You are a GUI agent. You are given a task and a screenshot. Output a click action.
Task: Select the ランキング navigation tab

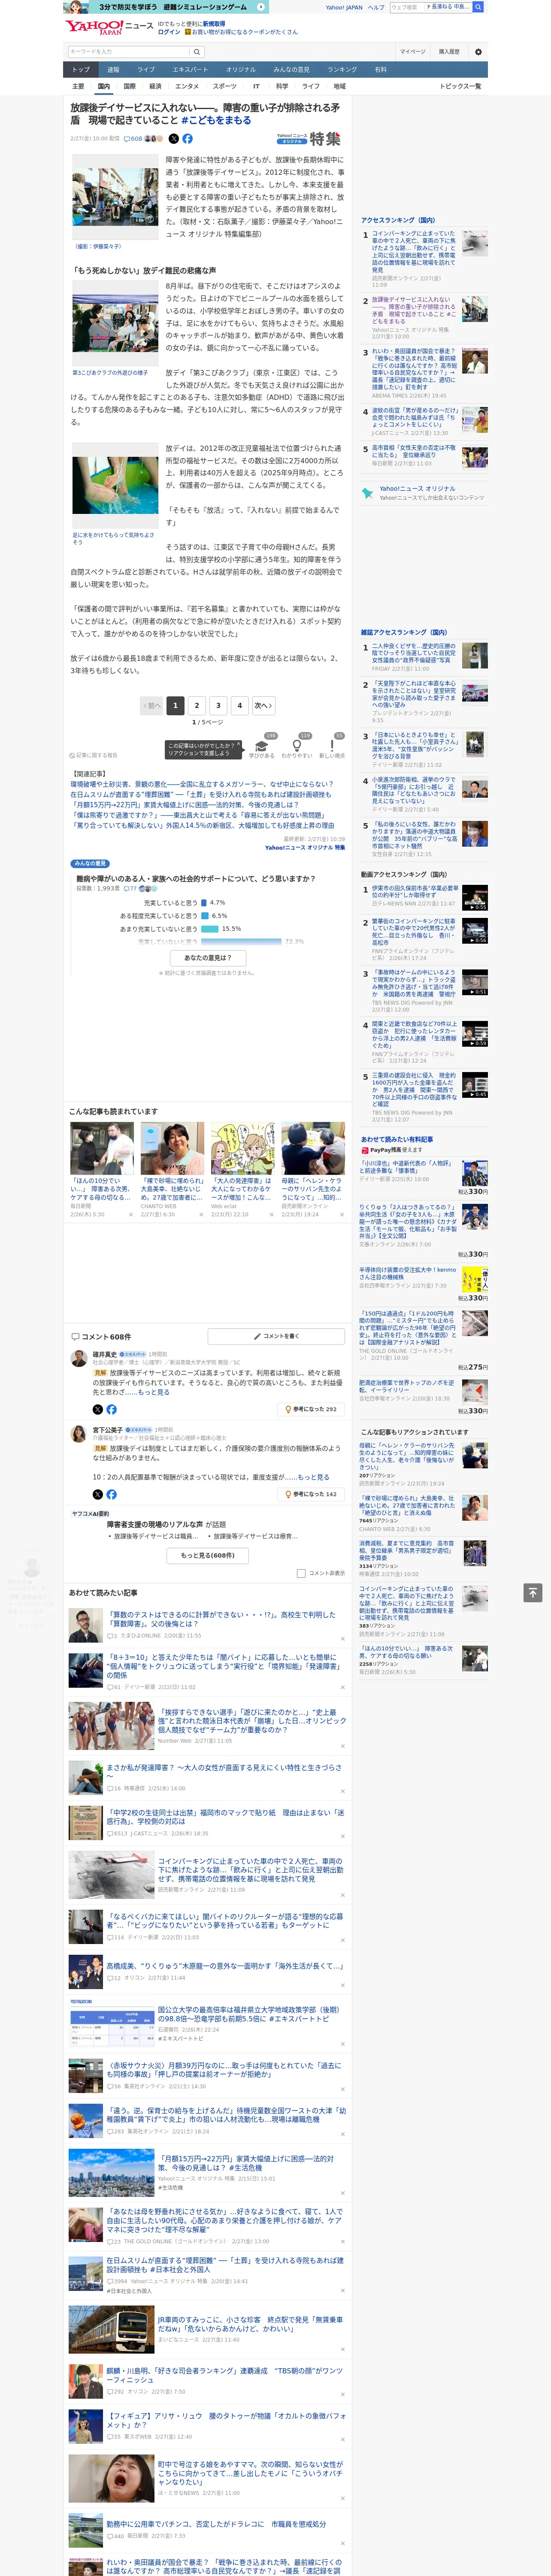click(x=342, y=70)
